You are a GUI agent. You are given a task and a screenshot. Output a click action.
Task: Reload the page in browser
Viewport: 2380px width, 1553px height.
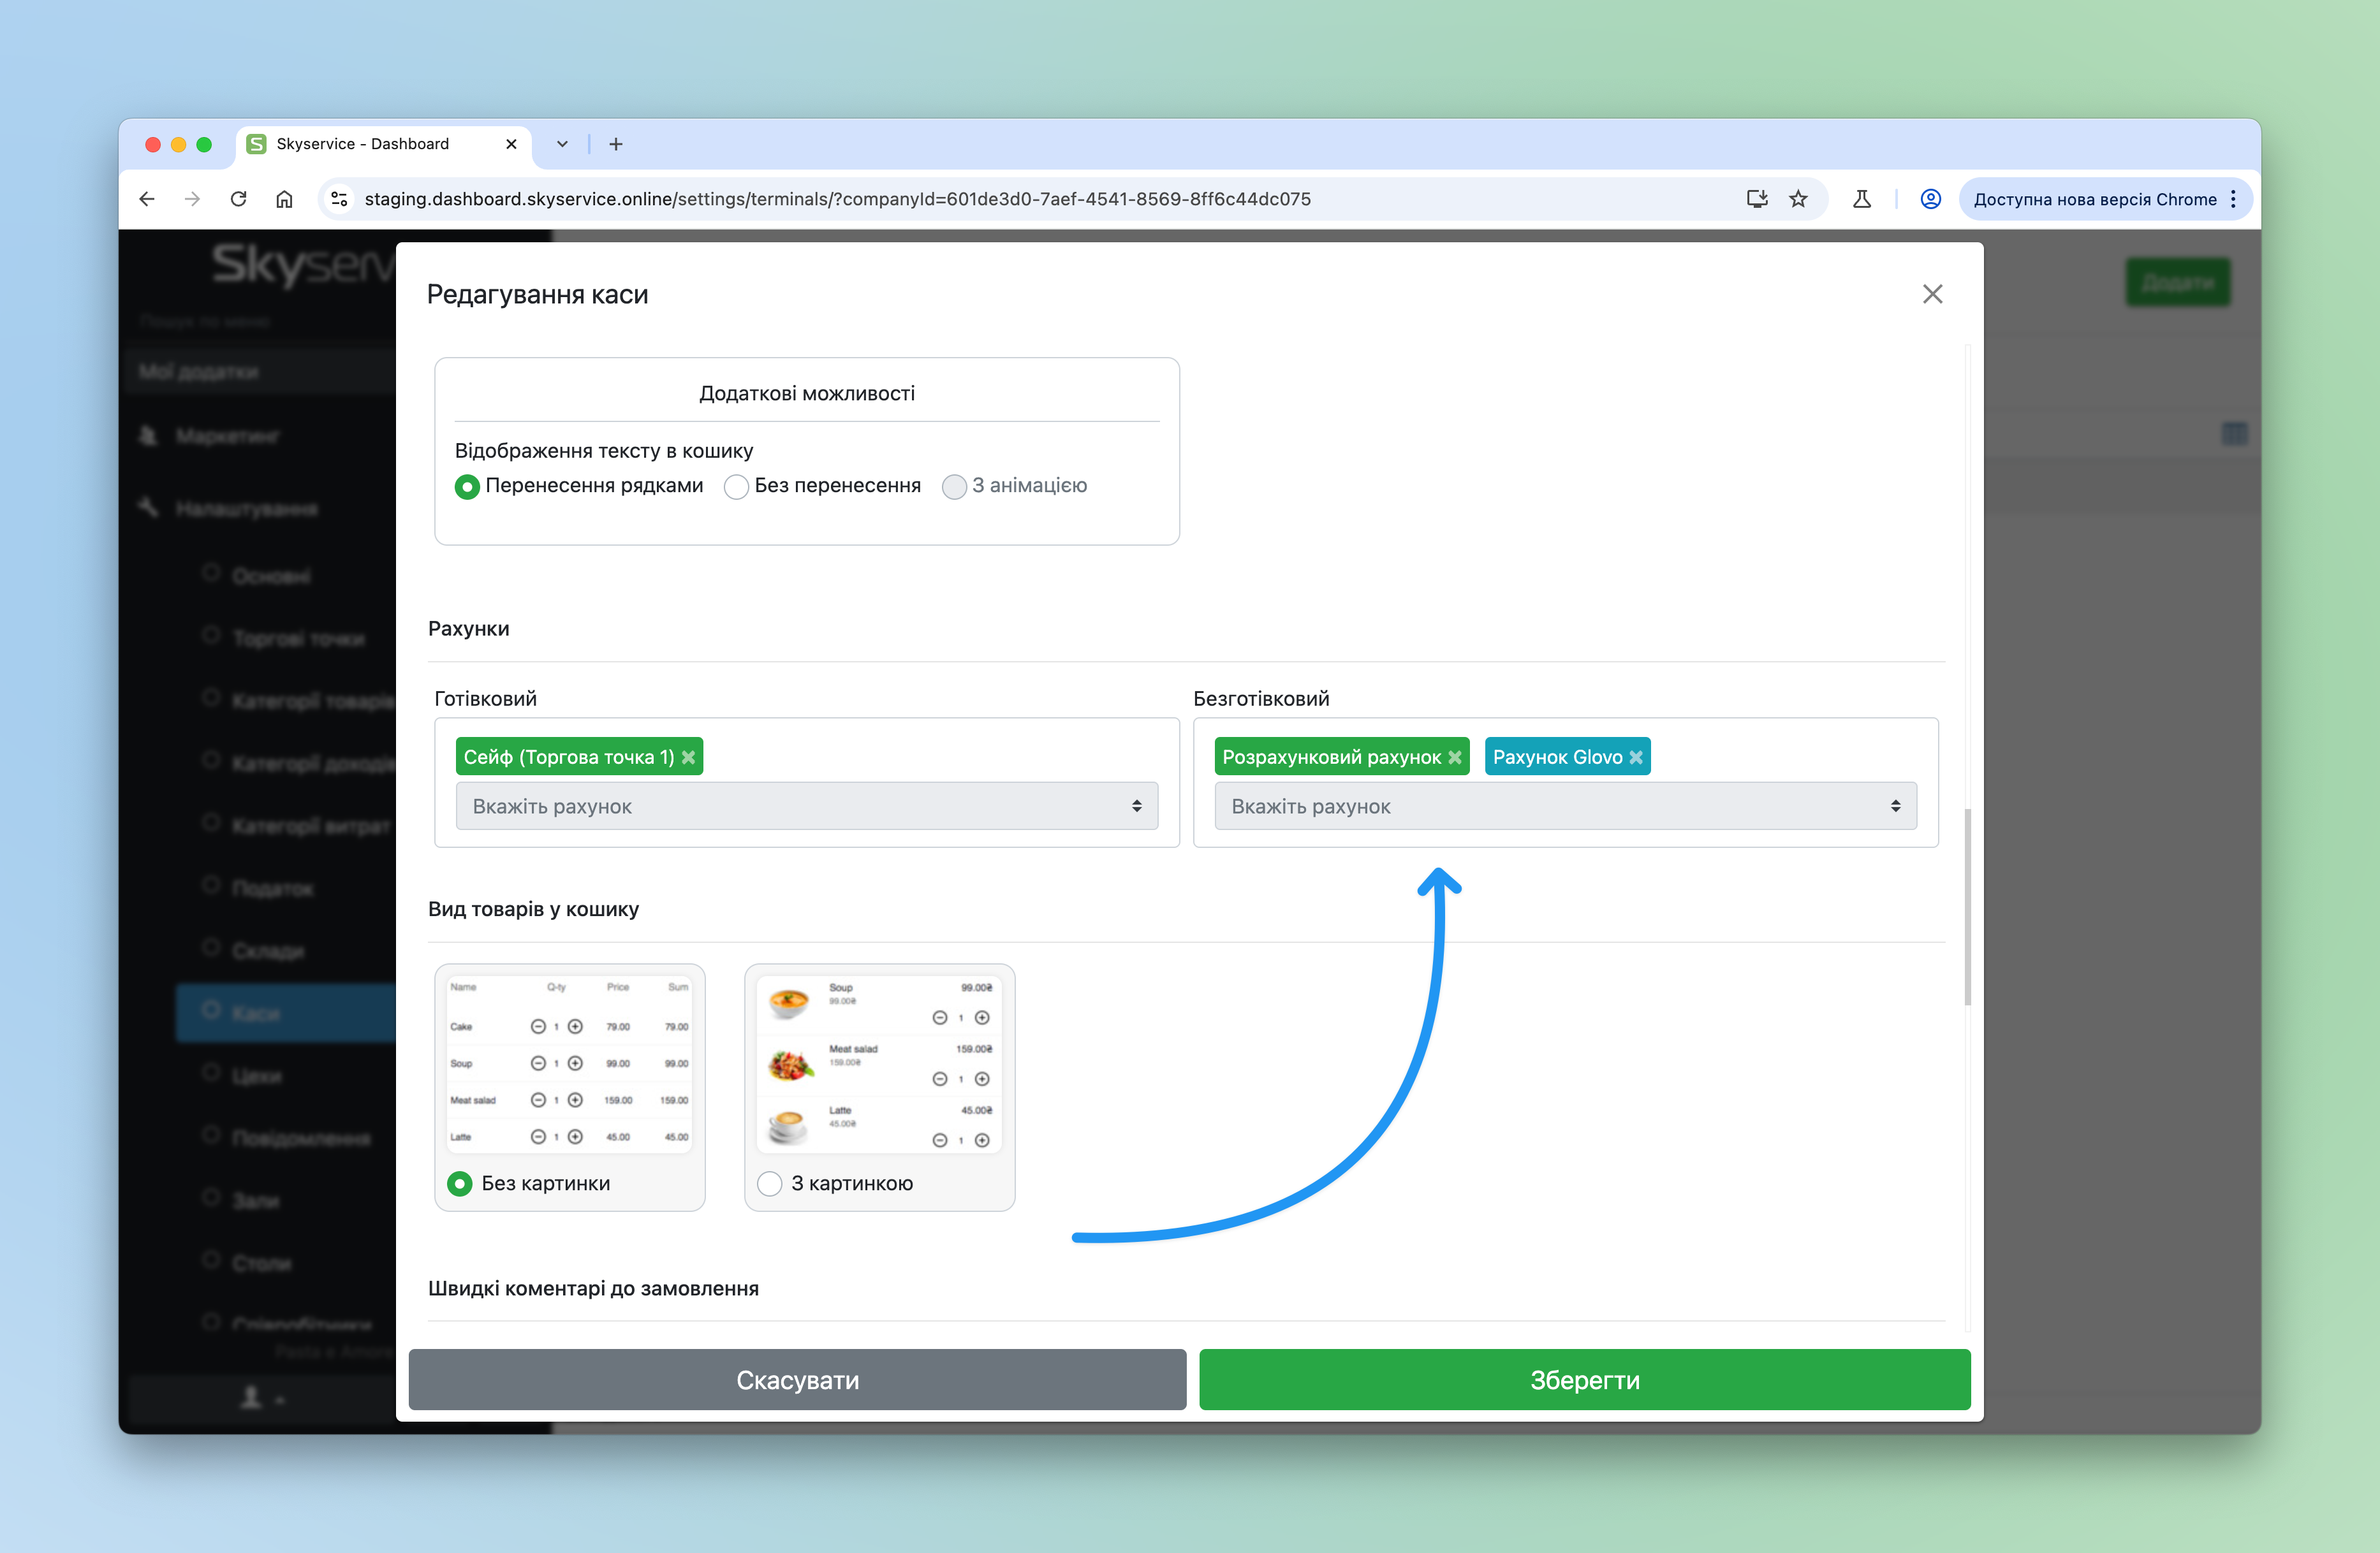[x=238, y=199]
